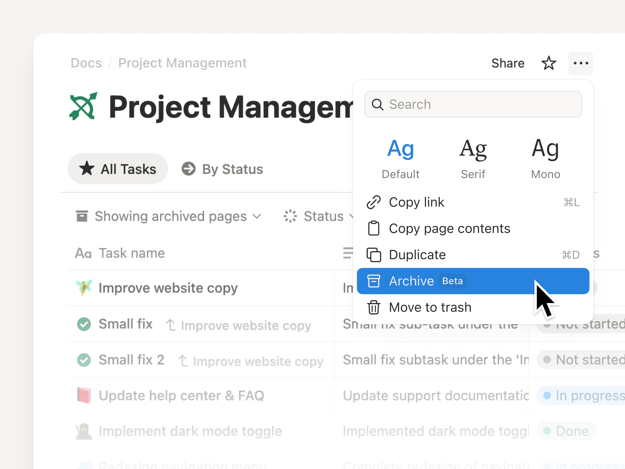This screenshot has width=625, height=469.
Task: Click the red book icon on Update help center & FAQ
Action: pos(84,395)
